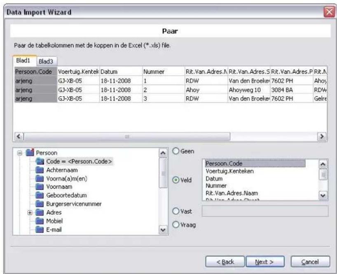Screen dimensions: 337x274
Task: Click the Rit.Van.Adres.N column header
Action: pos(206,72)
